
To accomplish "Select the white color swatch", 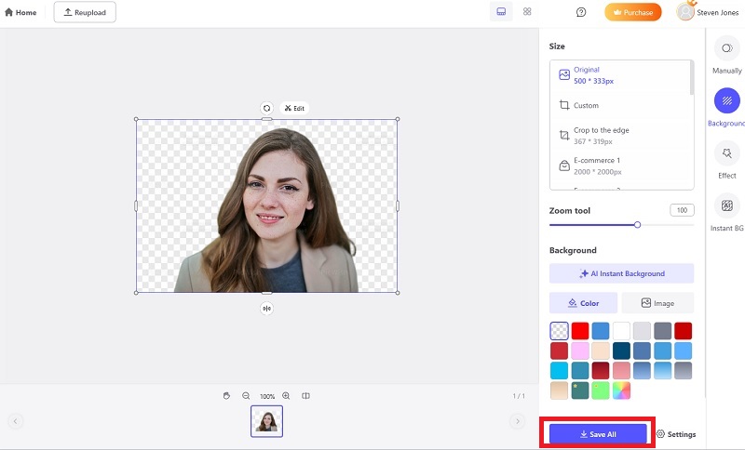I will 621,331.
